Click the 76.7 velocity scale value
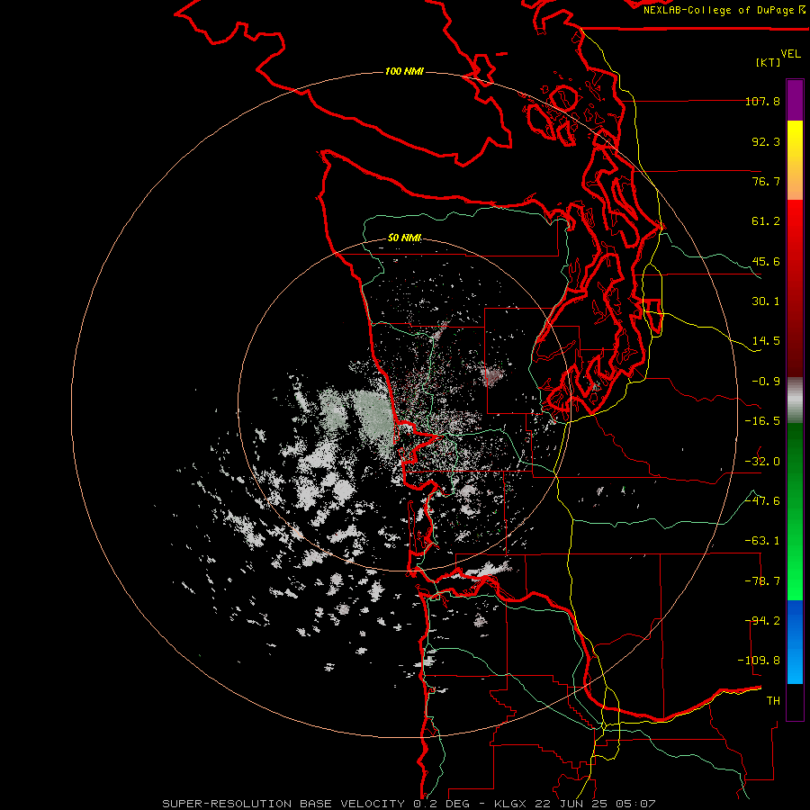This screenshot has height=810, width=810. pos(766,181)
